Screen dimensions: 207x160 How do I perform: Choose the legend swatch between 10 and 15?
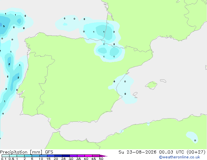(x=43, y=156)
